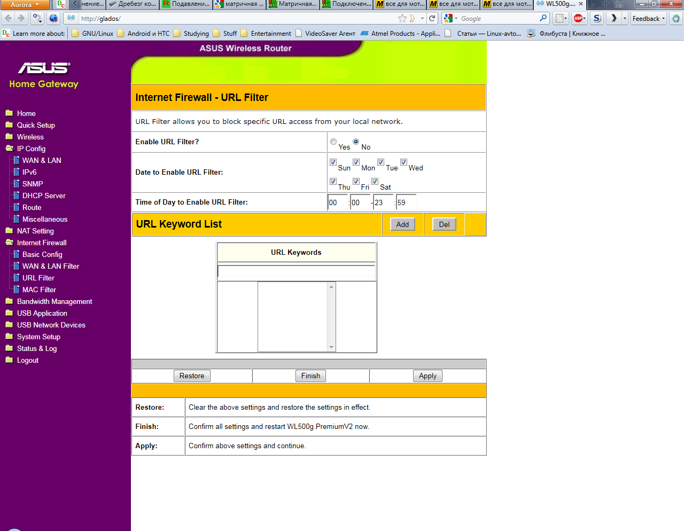This screenshot has height=531, width=684.
Task: Bookmark this page with the star icon
Action: 402,18
